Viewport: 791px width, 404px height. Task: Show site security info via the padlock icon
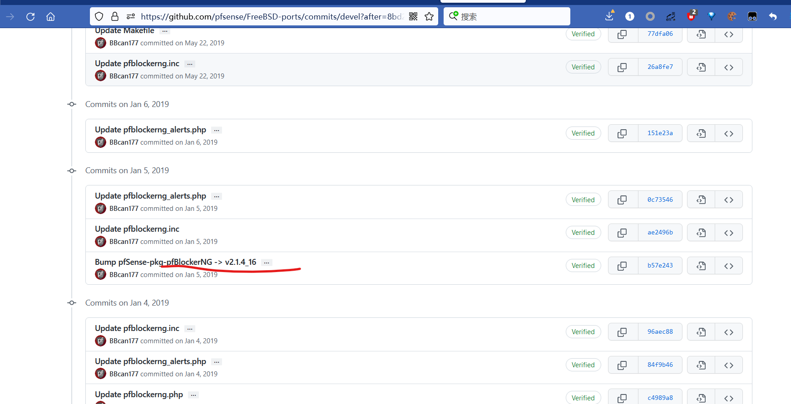point(115,17)
